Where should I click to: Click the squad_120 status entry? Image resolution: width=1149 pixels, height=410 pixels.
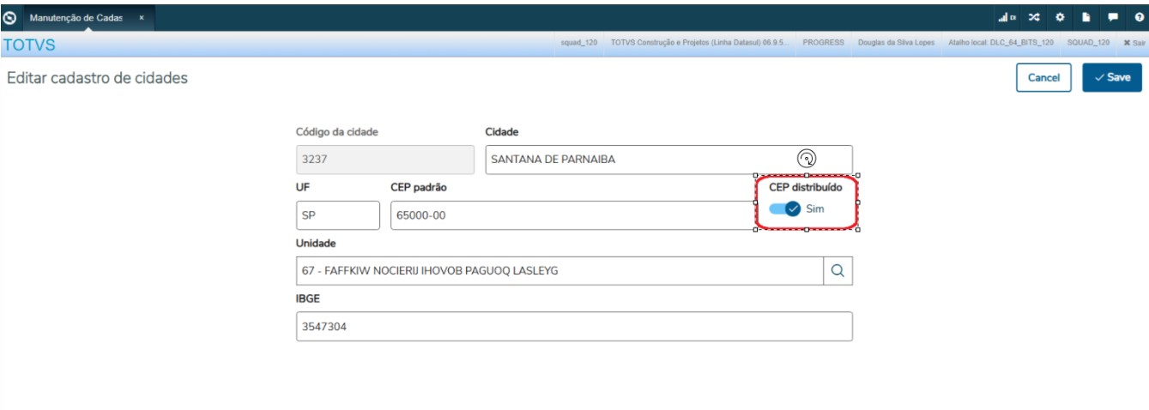[578, 42]
